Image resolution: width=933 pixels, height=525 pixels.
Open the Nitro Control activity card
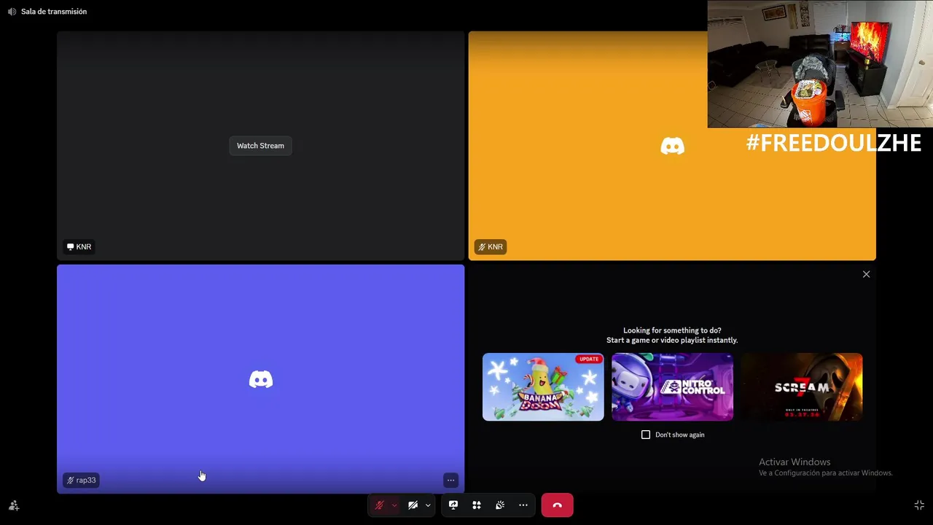pos(672,387)
